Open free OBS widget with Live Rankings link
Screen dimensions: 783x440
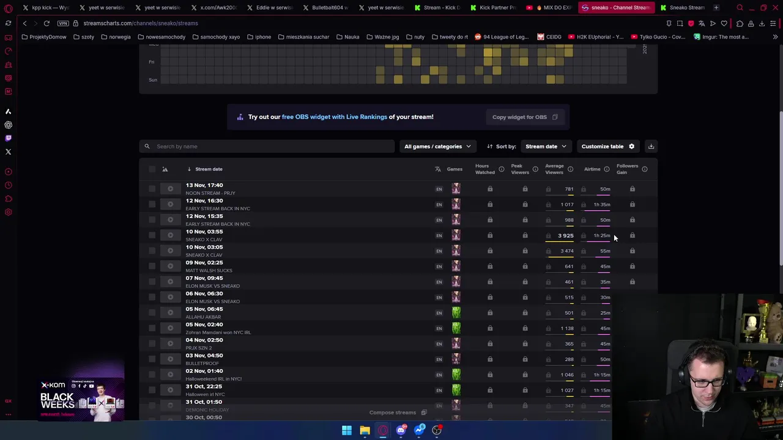coord(335,117)
